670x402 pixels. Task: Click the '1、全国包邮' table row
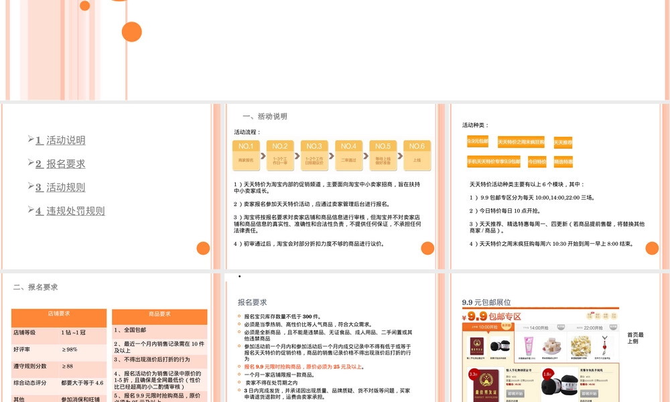tap(159, 330)
